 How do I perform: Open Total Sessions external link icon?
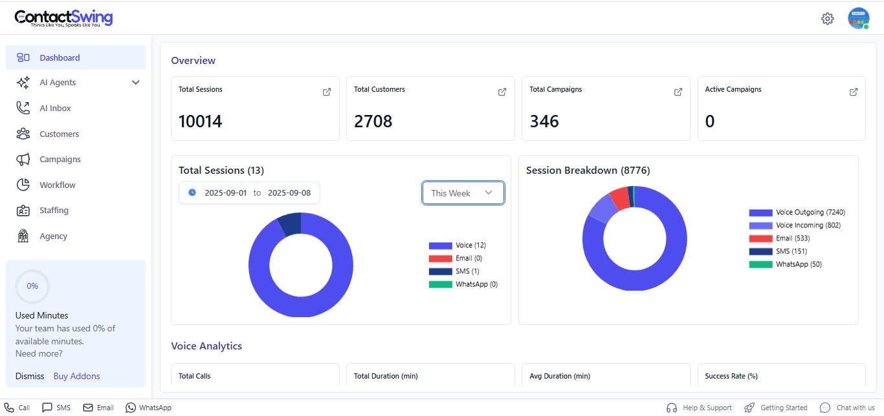327,92
